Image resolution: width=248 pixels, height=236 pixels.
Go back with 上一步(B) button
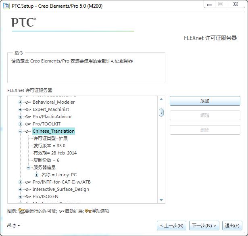click(x=171, y=226)
